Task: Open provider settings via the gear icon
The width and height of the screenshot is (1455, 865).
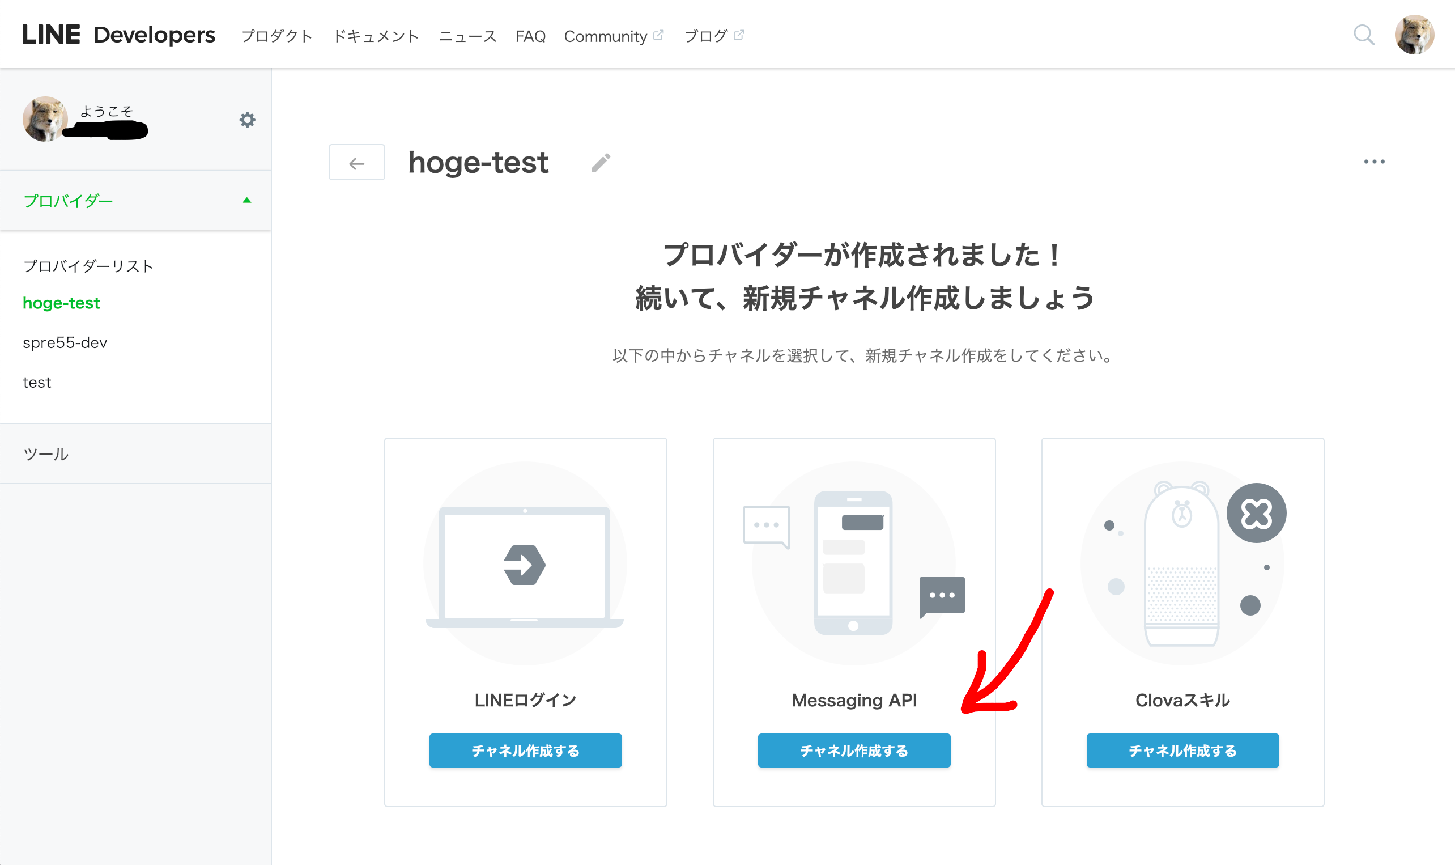Action: click(247, 120)
